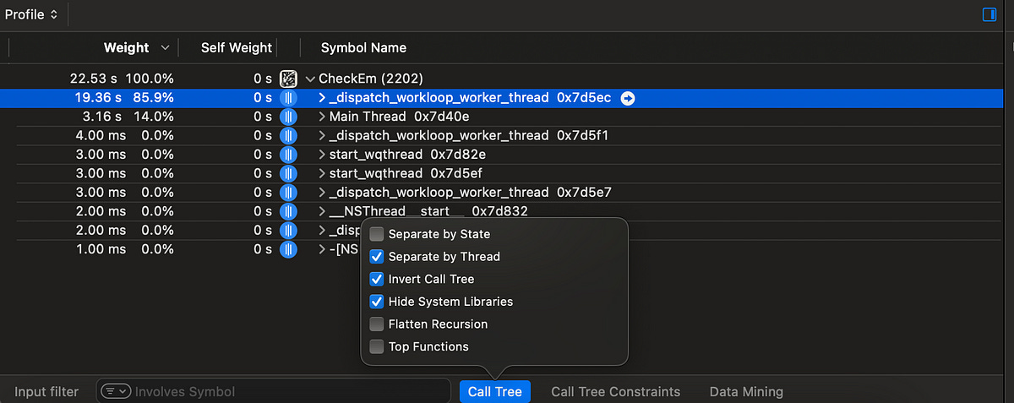Sort by Weight column header
The width and height of the screenshot is (1014, 403).
click(126, 47)
